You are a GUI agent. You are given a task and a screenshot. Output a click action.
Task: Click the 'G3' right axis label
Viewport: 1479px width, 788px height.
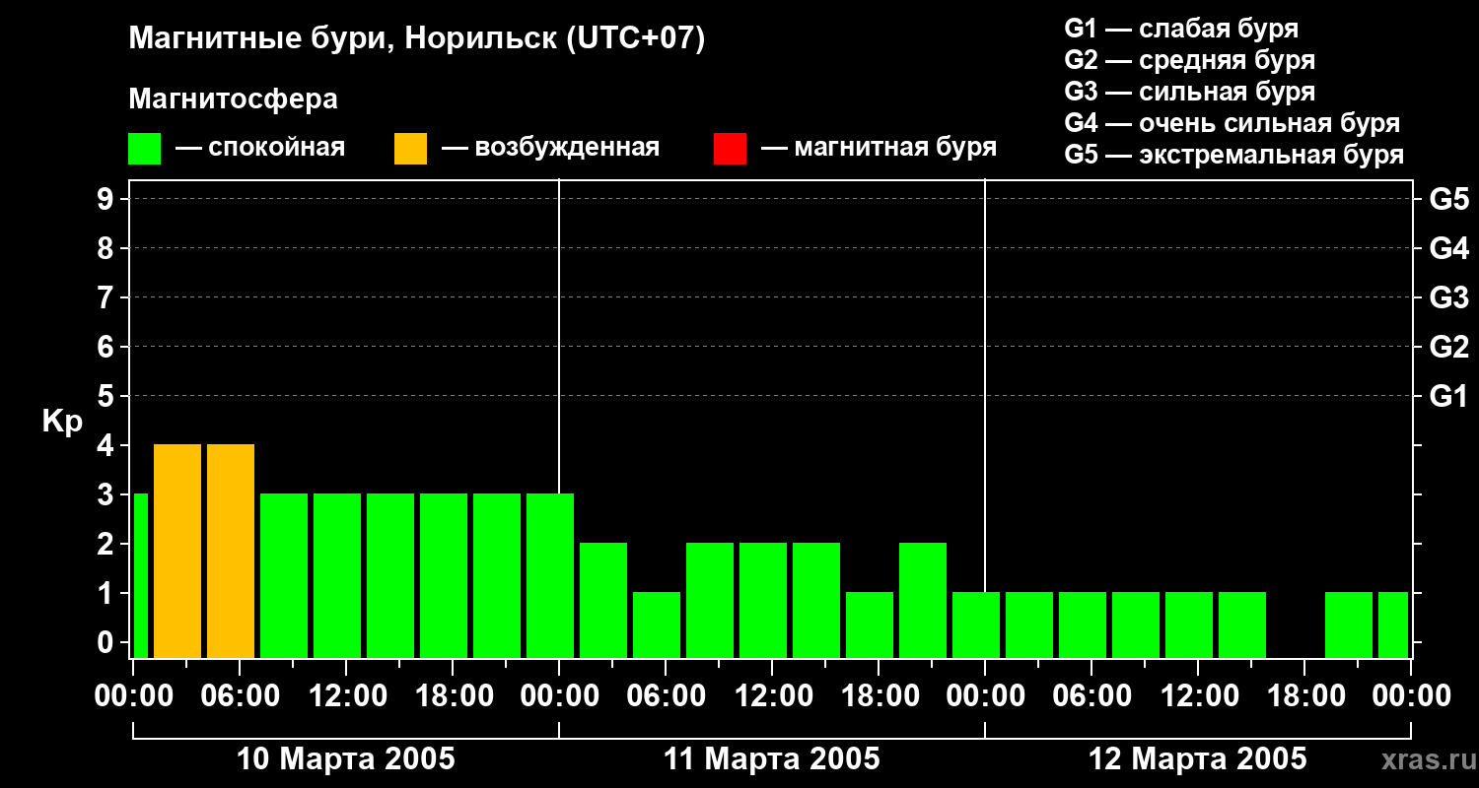pyautogui.click(x=1448, y=297)
